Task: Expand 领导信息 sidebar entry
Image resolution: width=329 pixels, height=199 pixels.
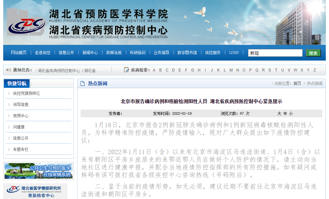Action: [21, 104]
